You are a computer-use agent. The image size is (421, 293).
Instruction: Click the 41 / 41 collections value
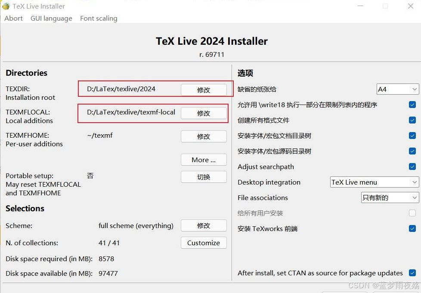click(109, 243)
